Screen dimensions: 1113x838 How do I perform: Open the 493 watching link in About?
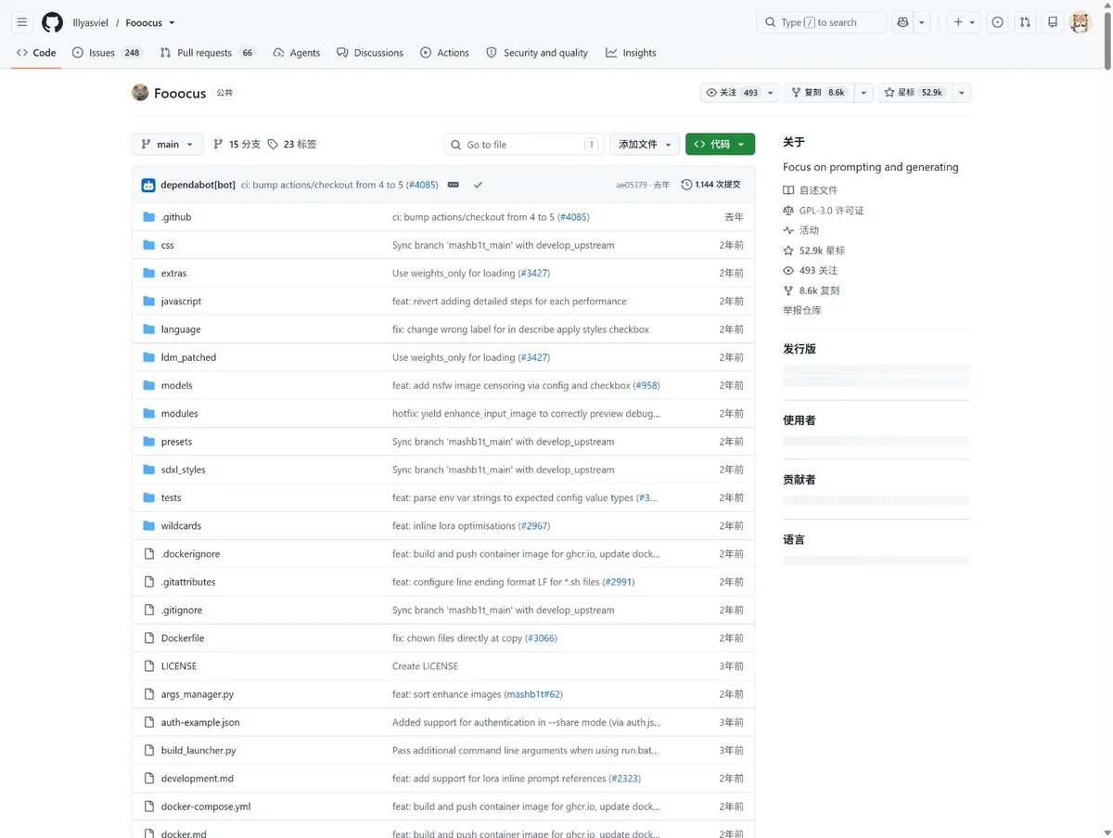pos(811,270)
